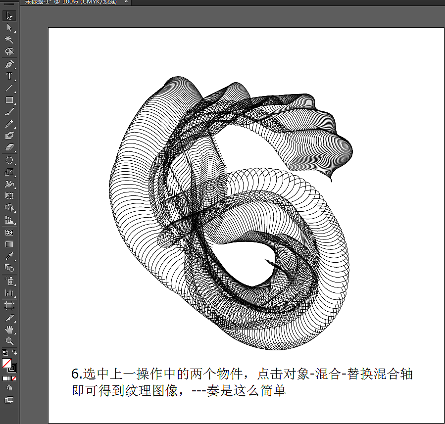Select the Perspective Grid tool
Screen dimensions: 445x424
(x=9, y=220)
